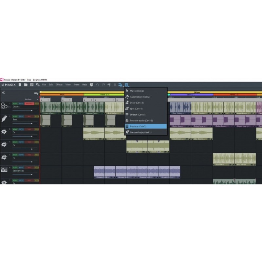Activate the Stretch mouse mode

(x=138, y=115)
